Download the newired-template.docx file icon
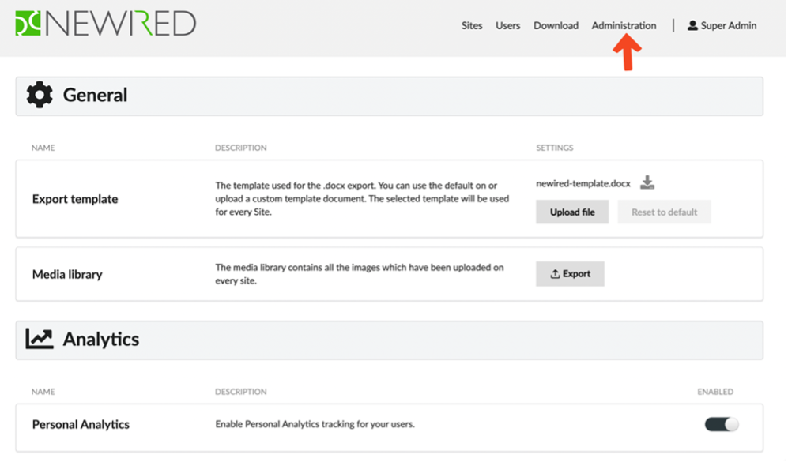Viewport: 788px width, 462px height. pos(647,182)
